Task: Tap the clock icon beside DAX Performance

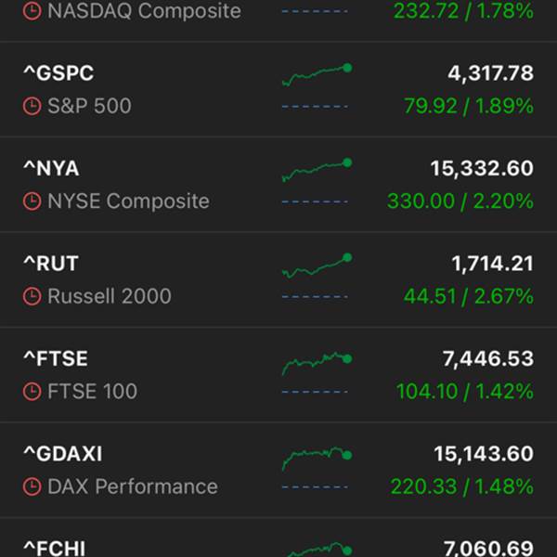Action: pos(32,486)
